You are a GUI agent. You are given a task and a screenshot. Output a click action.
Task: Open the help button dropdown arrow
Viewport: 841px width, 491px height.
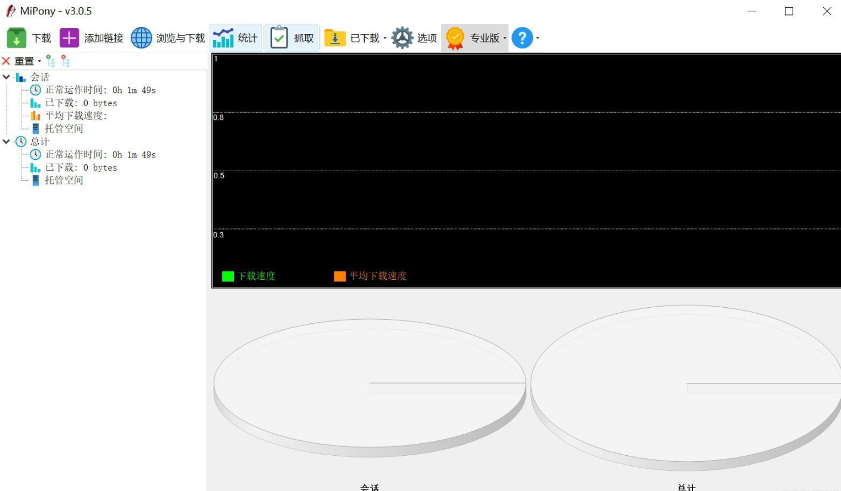(537, 38)
